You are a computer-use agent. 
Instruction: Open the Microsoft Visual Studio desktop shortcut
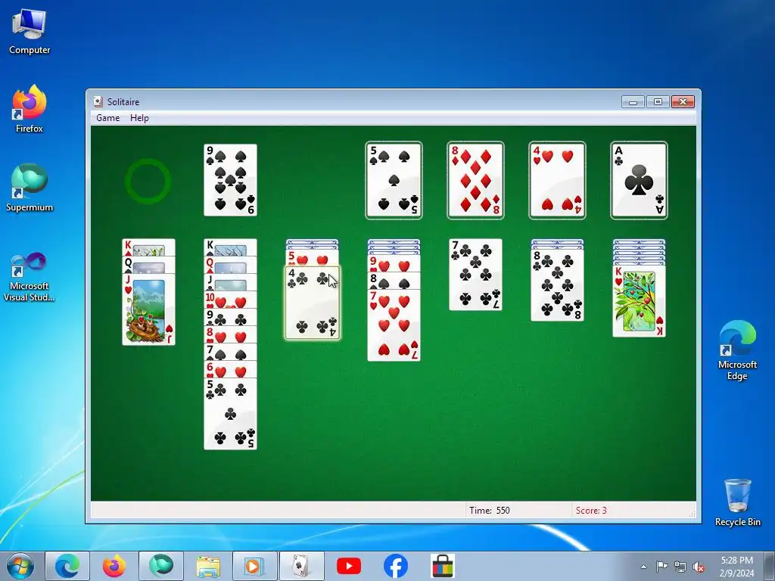30,277
